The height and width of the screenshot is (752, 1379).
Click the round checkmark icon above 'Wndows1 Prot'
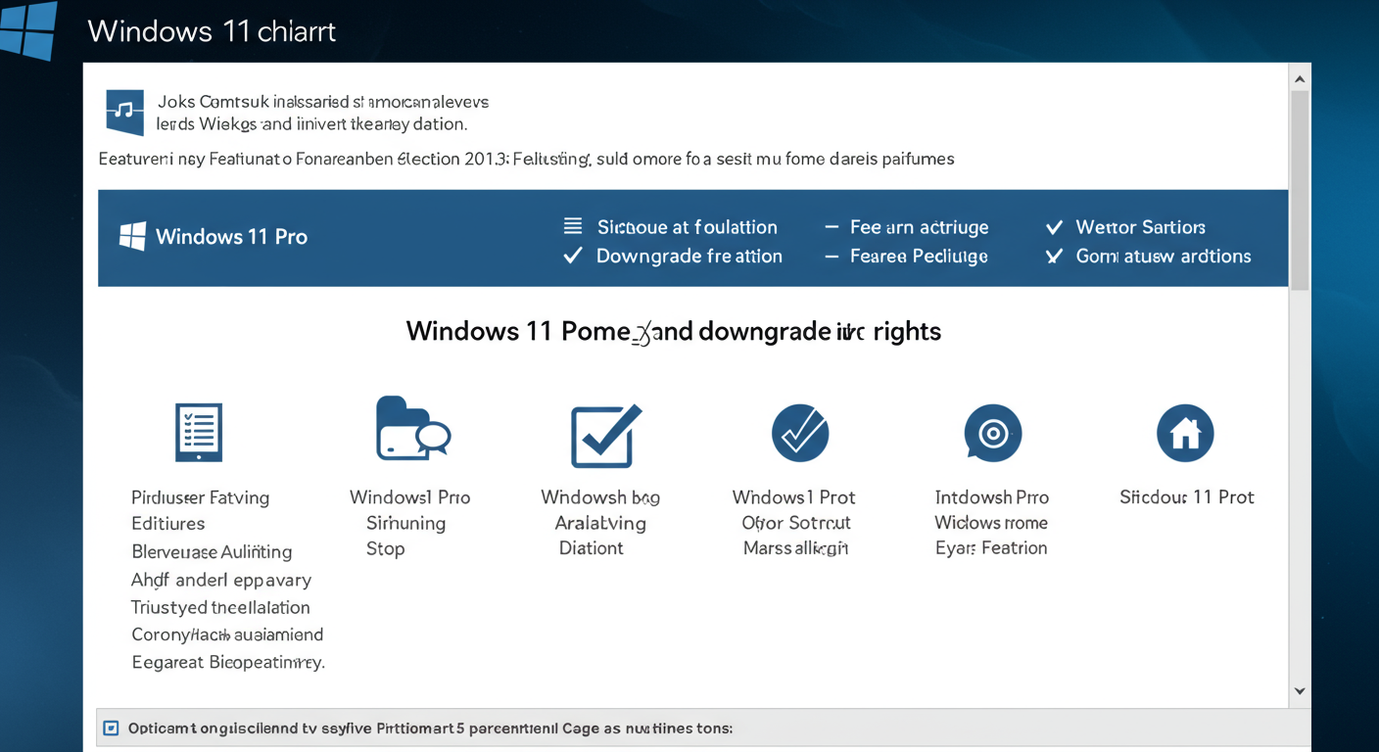tap(800, 433)
